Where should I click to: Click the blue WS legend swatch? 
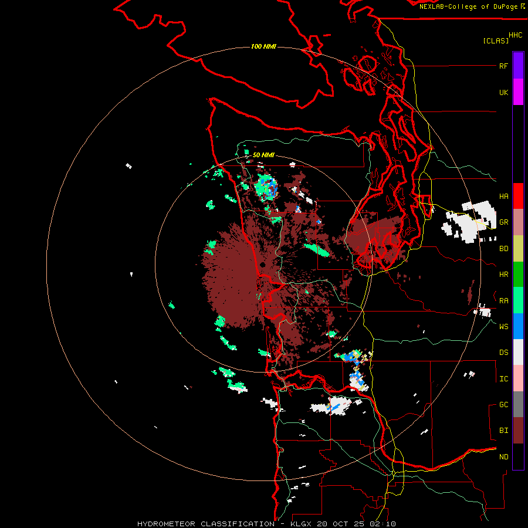518,326
